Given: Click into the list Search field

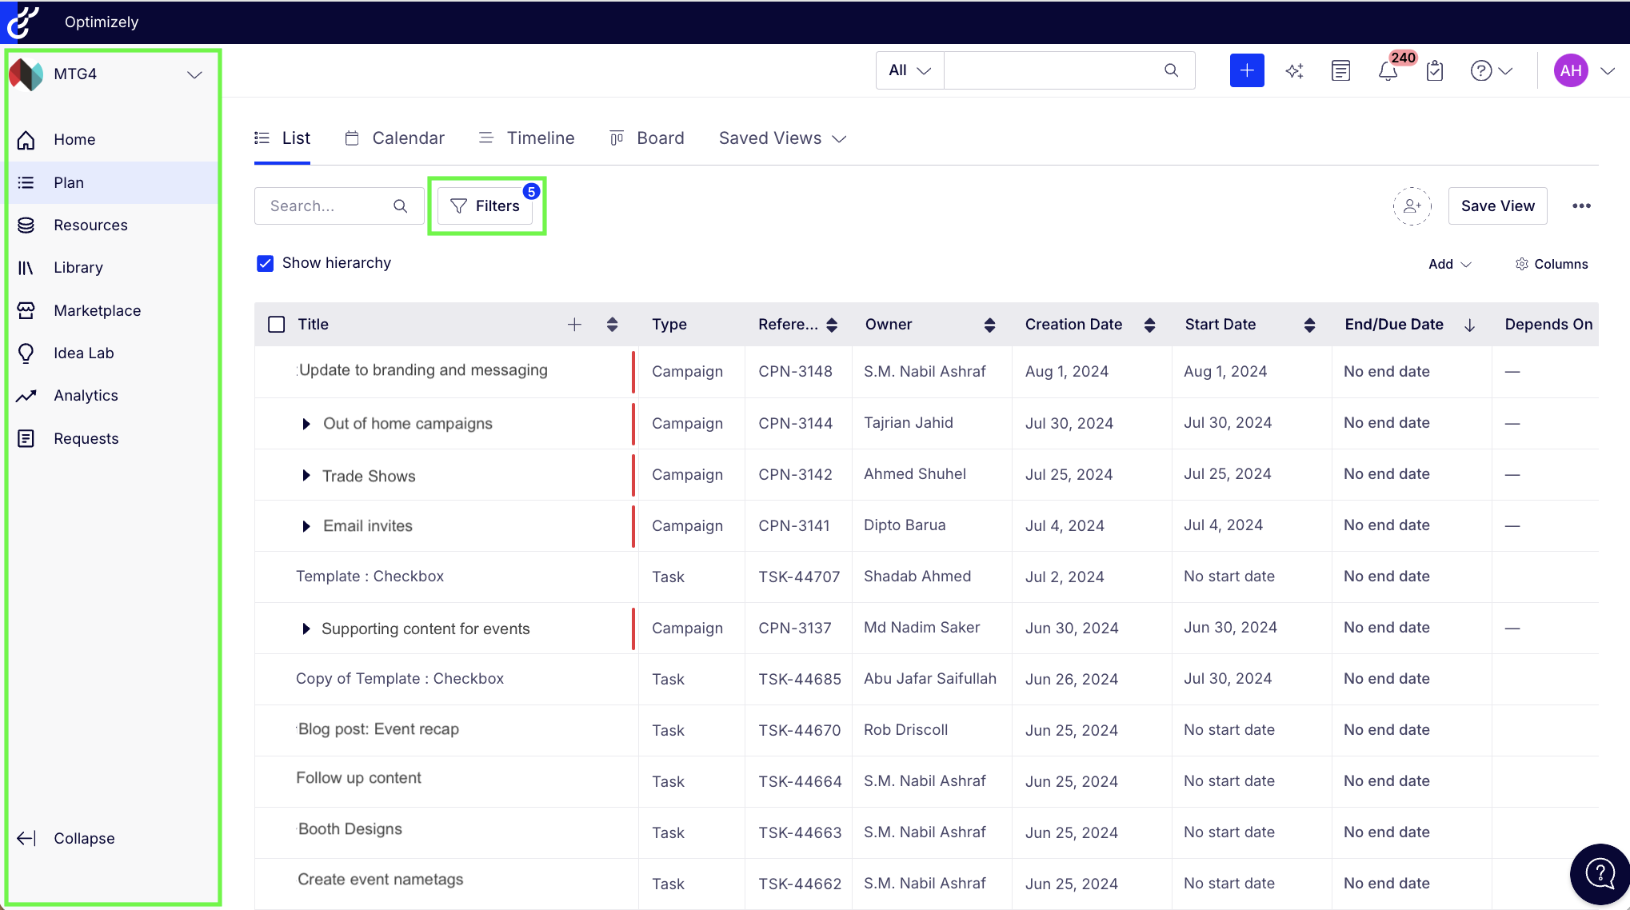Looking at the screenshot, I should click(328, 206).
